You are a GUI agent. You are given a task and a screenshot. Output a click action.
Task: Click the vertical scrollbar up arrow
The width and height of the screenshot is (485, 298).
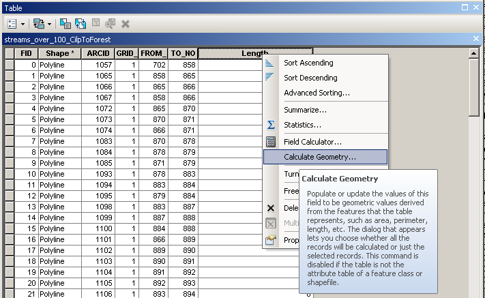point(475,53)
